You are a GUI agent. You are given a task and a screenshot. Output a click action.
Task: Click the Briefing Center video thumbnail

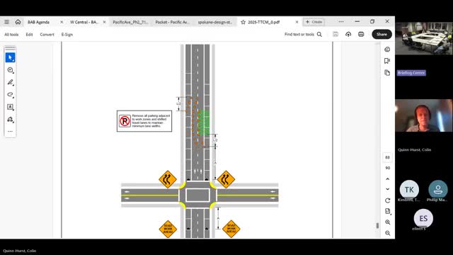coord(423,38)
